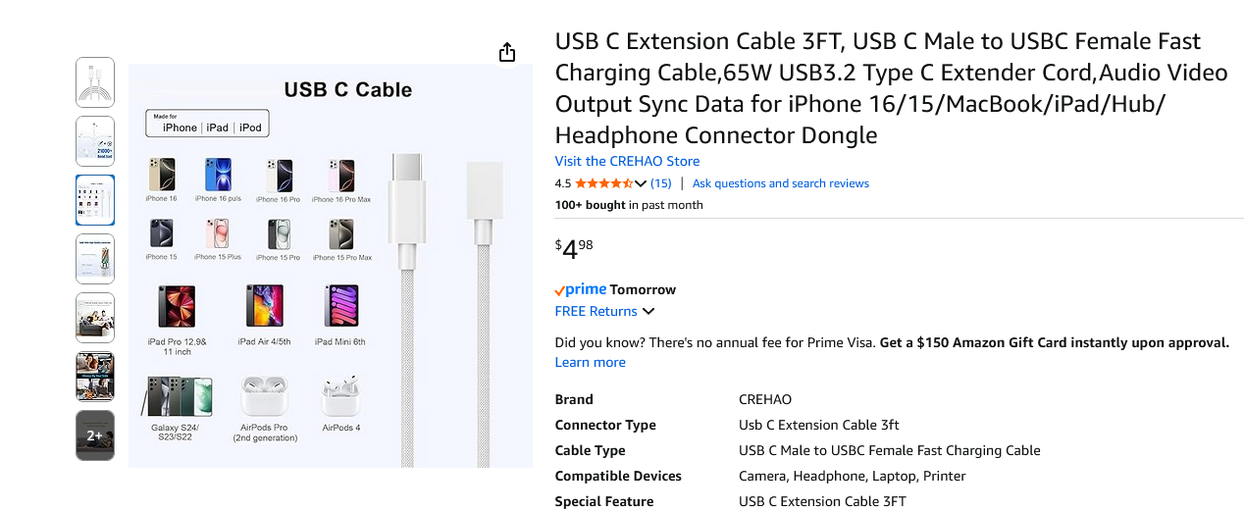Click the $4.98 price
The width and height of the screenshot is (1244, 511).
[x=574, y=248]
